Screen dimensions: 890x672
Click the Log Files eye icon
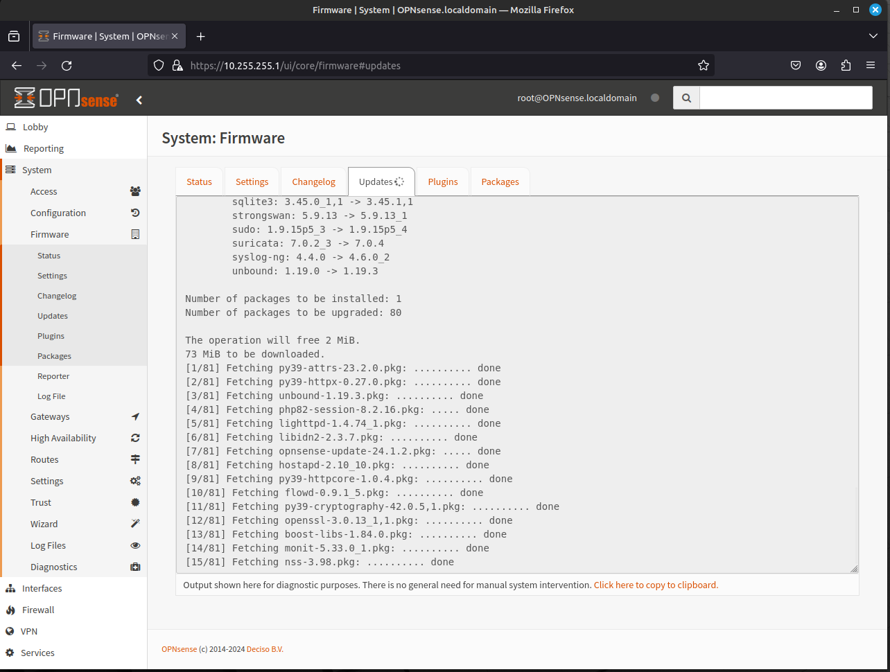pyautogui.click(x=135, y=545)
